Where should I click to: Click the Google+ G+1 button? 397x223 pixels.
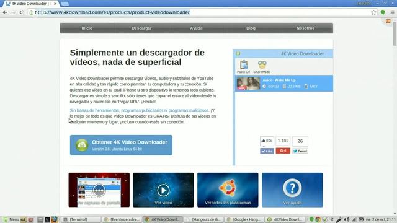click(283, 151)
